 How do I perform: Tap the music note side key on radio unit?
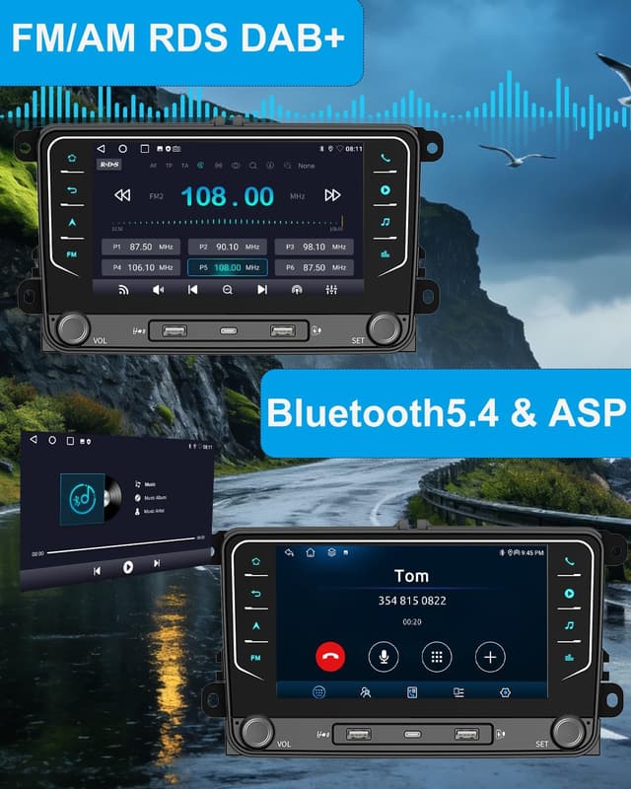pos(386,222)
